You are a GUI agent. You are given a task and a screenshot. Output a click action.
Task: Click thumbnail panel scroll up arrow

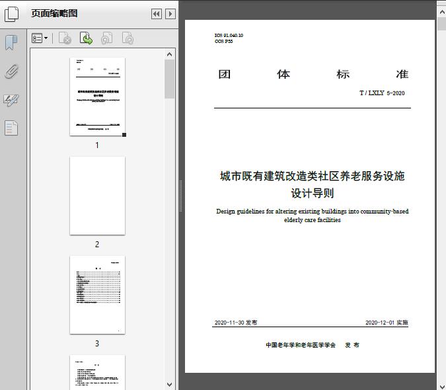[x=170, y=54]
